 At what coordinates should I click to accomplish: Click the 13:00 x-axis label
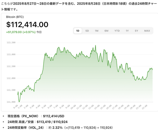click(91, 107)
